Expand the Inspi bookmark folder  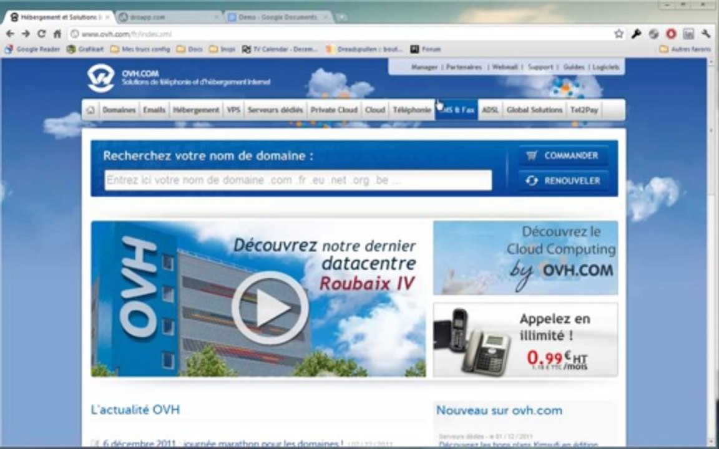(x=222, y=49)
